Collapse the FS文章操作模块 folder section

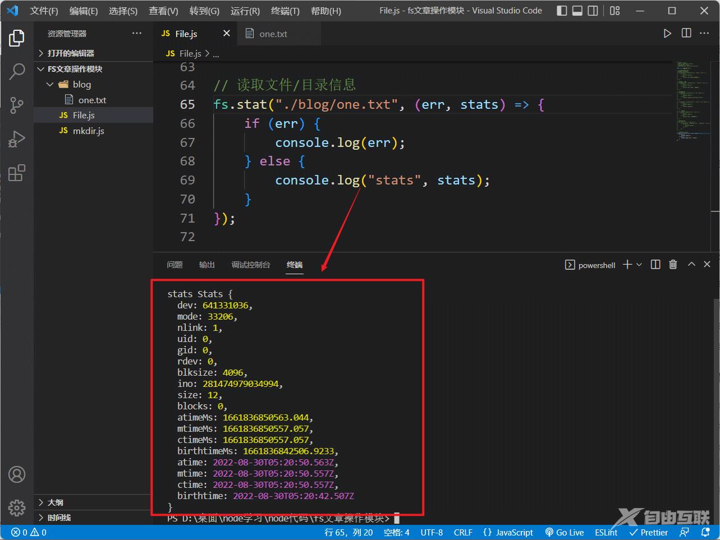point(94,69)
